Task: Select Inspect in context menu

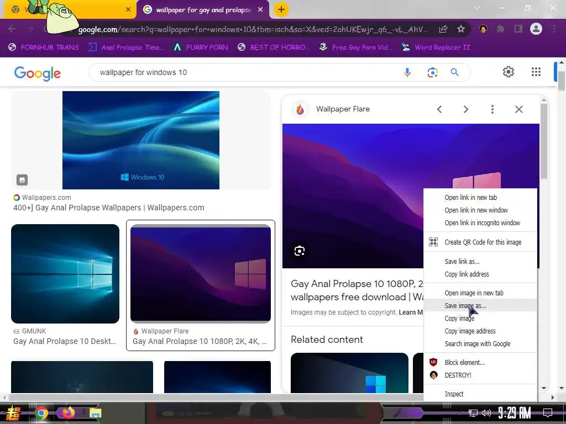Action: 480,394
